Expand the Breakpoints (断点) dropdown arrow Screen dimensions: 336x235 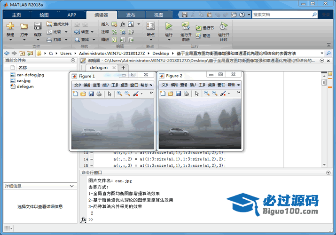pyautogui.click(x=151, y=39)
